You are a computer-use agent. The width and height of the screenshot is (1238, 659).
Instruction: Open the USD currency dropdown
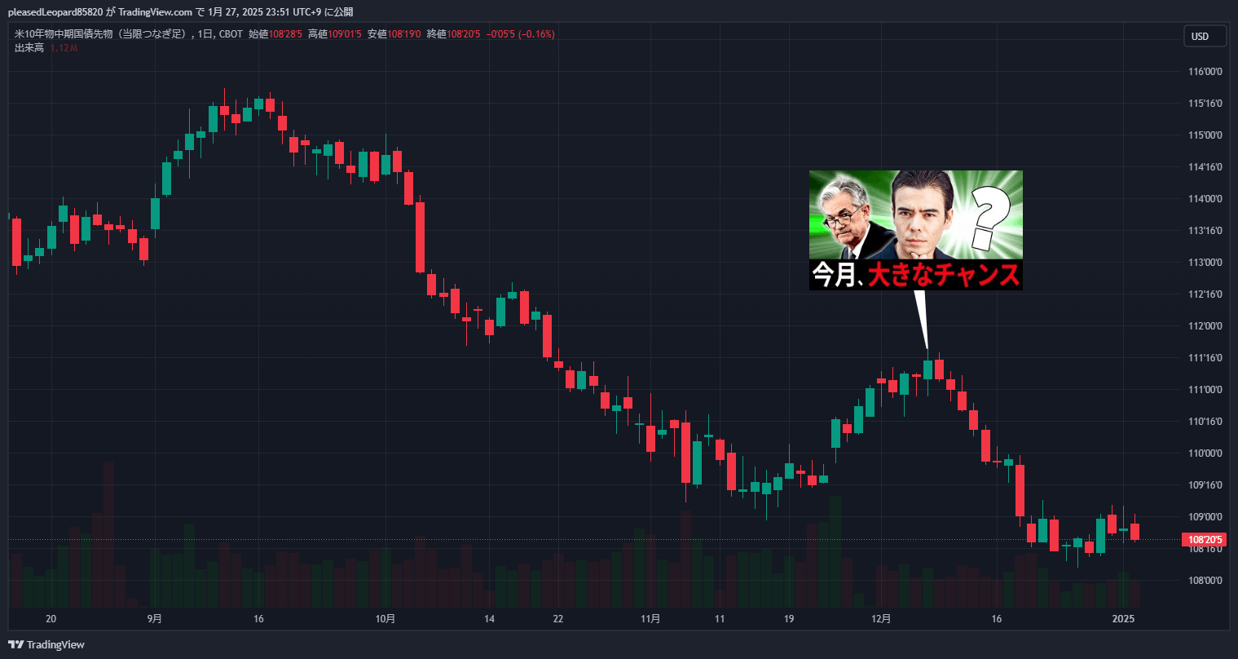(1205, 36)
